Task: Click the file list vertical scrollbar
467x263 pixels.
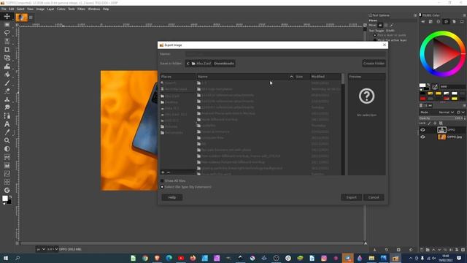Action: tap(343, 124)
